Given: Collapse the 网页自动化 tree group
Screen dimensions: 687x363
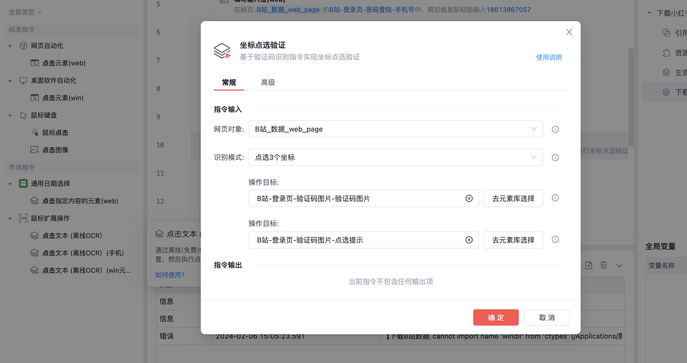Looking at the screenshot, I should 10,46.
